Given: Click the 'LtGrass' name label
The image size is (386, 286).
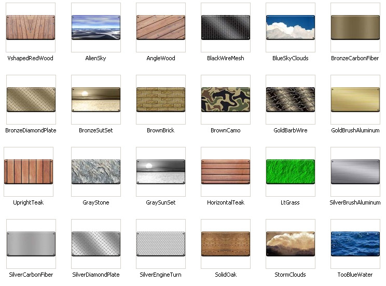Looking at the screenshot, I should [x=290, y=202].
